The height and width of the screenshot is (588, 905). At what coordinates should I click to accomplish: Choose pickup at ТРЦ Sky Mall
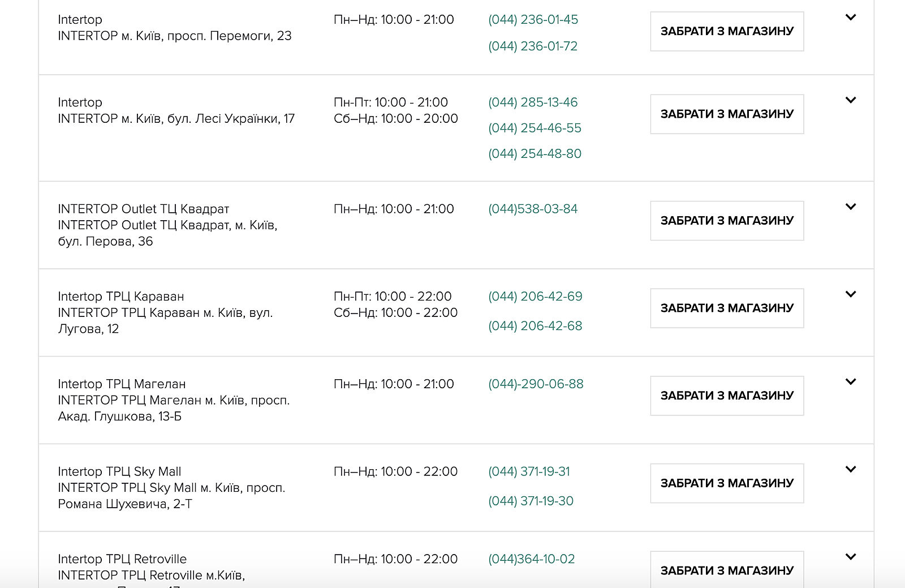(727, 483)
